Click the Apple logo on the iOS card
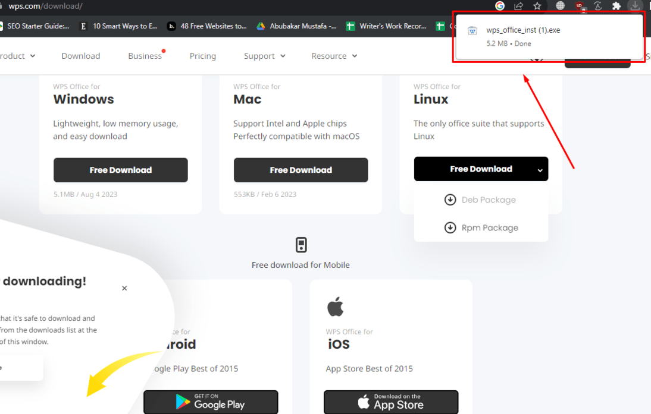The image size is (651, 414). (336, 306)
